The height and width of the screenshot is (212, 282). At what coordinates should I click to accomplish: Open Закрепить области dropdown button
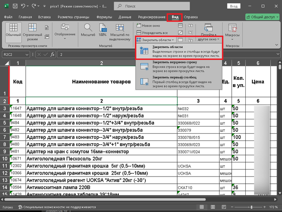(155, 40)
